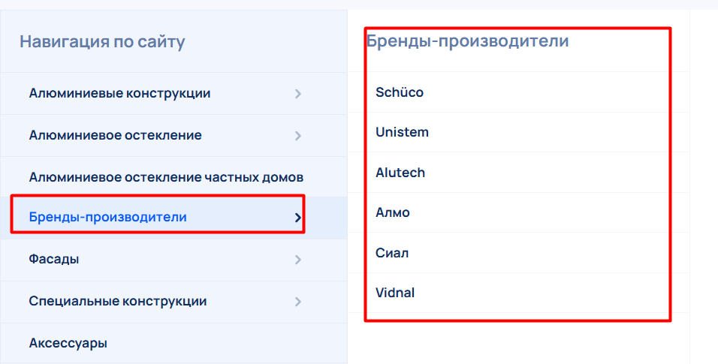Click the Schüco brand link

(x=400, y=93)
